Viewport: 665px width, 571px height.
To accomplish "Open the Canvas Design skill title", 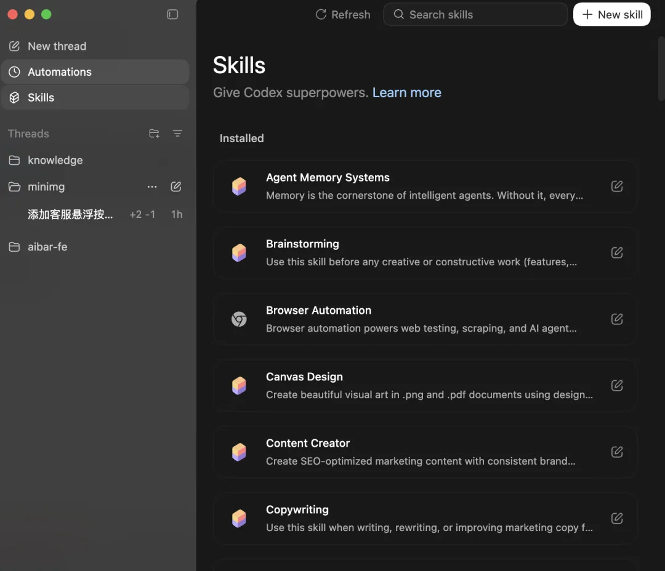I will point(304,377).
